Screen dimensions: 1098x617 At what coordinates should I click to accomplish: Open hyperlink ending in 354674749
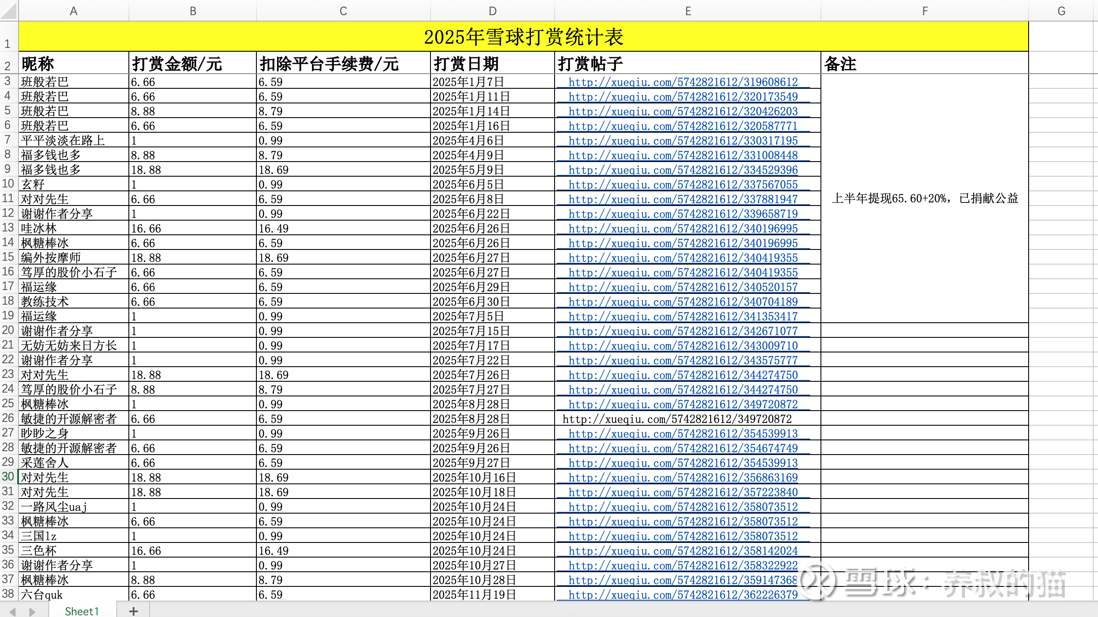click(x=683, y=448)
